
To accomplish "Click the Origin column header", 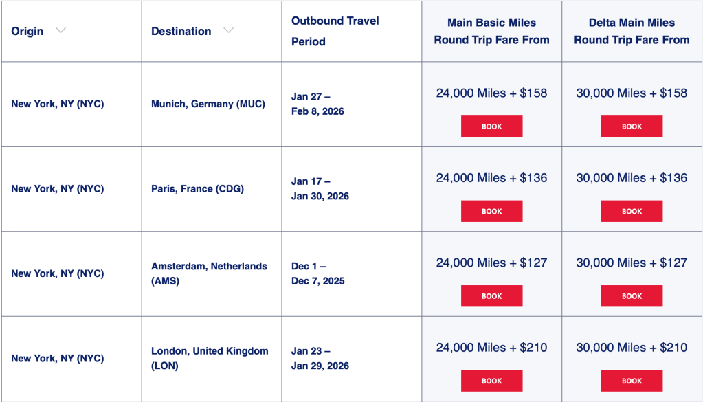I will coord(27,31).
